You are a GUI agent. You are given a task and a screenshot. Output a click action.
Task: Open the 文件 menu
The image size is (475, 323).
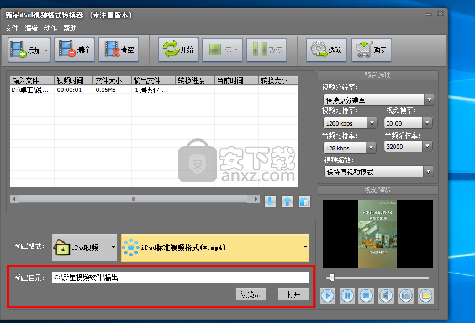[x=12, y=28]
